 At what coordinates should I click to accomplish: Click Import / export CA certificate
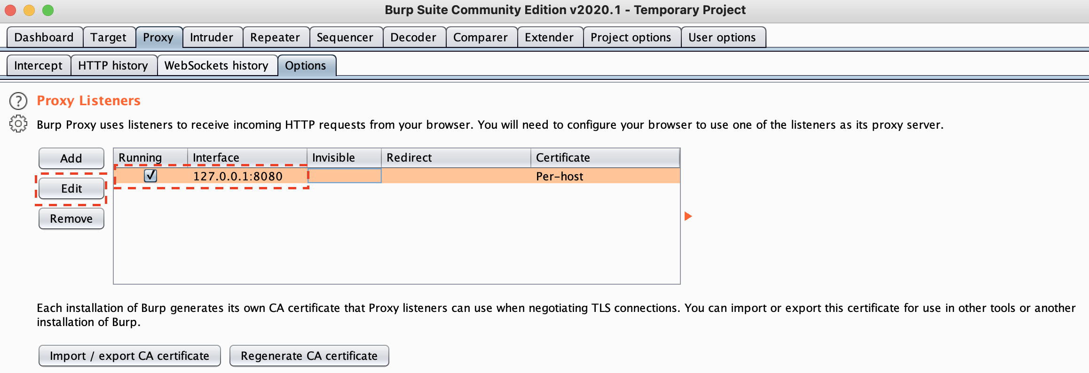pos(130,356)
